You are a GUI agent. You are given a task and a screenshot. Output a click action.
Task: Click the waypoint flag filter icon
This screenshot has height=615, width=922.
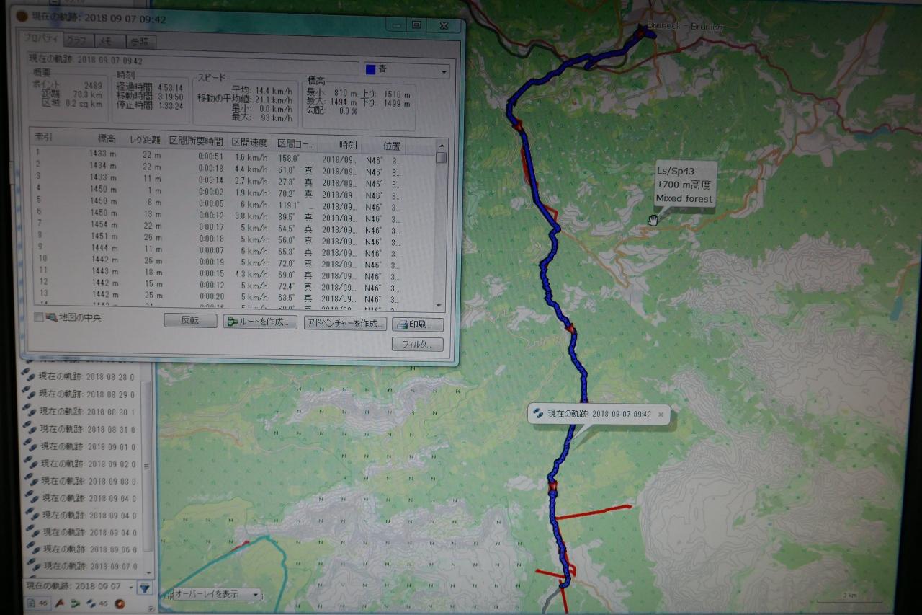(x=61, y=603)
